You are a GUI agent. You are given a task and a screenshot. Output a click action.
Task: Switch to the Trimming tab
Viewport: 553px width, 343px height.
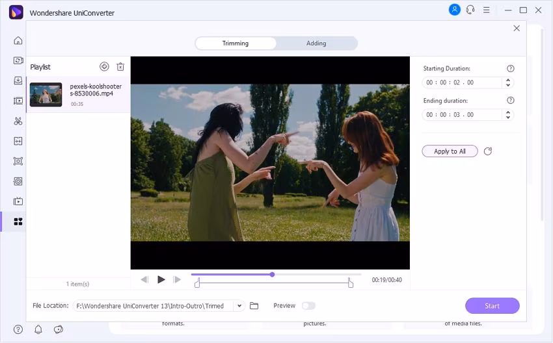pos(236,44)
